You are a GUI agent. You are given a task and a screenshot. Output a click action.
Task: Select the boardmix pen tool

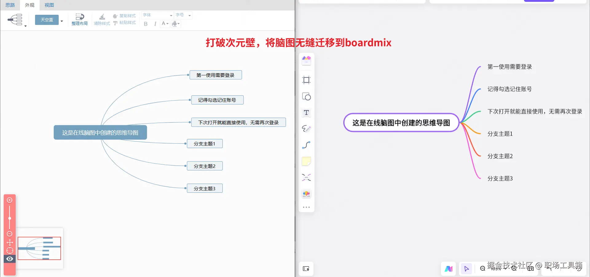coord(306,129)
